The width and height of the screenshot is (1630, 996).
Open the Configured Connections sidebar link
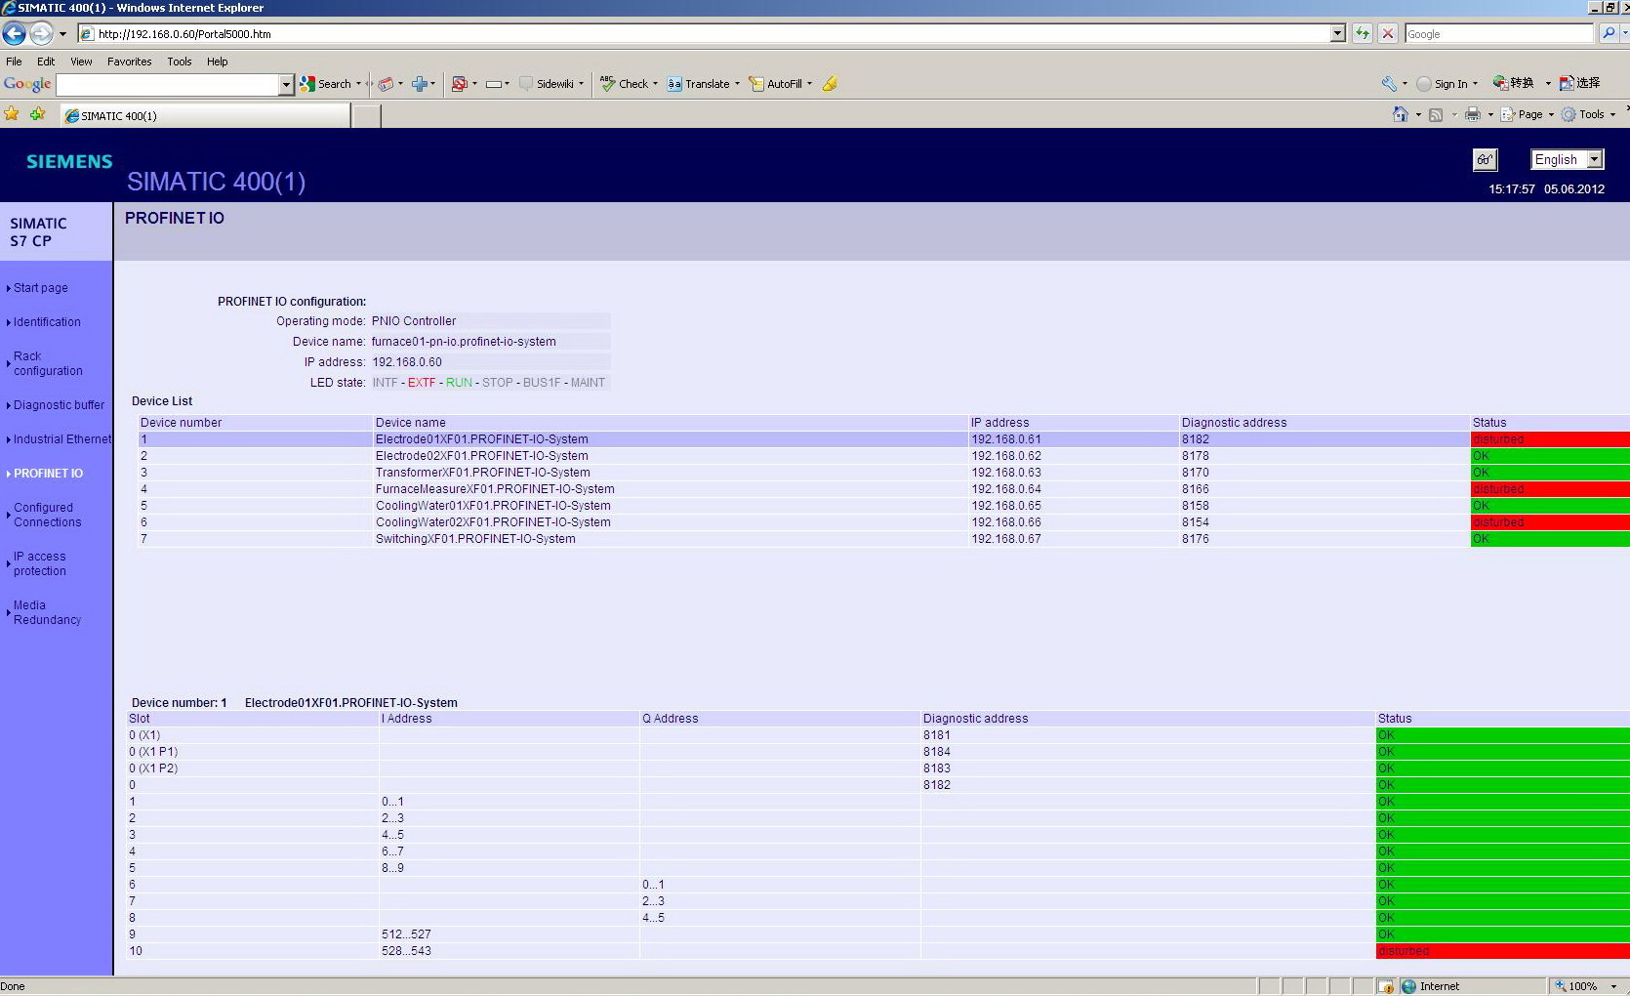(48, 515)
